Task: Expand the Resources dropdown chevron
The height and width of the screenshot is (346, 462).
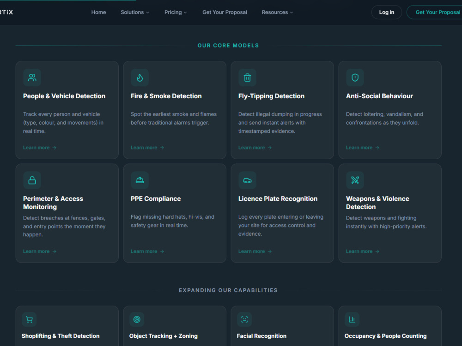Action: click(x=292, y=12)
